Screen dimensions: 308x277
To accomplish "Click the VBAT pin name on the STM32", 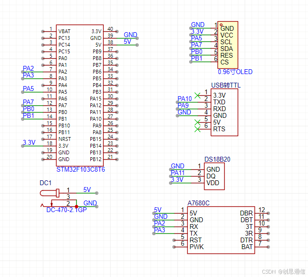I will (x=64, y=31).
